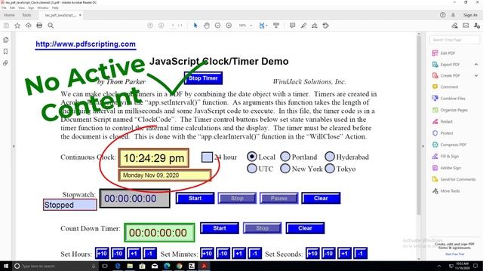Click Set Hours +10 button
Screen dimensions: 483x271
(102, 254)
